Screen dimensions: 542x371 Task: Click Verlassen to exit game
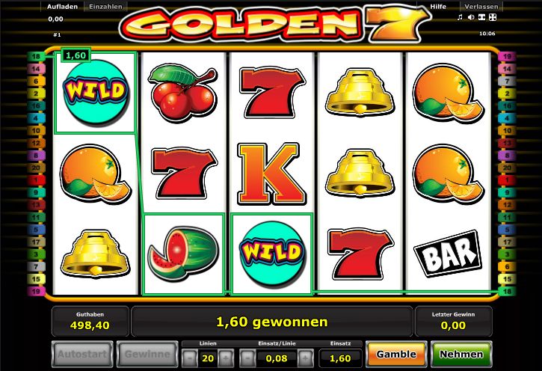(481, 7)
